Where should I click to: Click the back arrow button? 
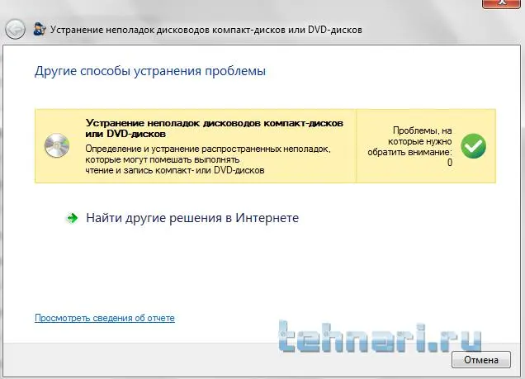coord(15,30)
